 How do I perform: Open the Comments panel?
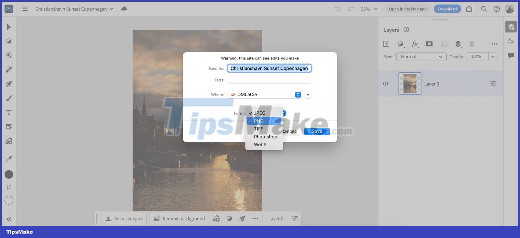pyautogui.click(x=511, y=55)
